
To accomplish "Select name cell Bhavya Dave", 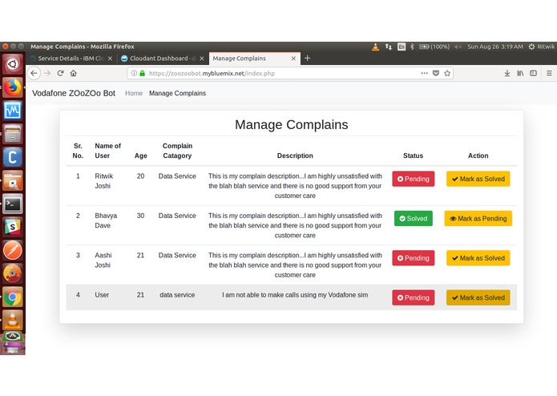I will pos(106,220).
